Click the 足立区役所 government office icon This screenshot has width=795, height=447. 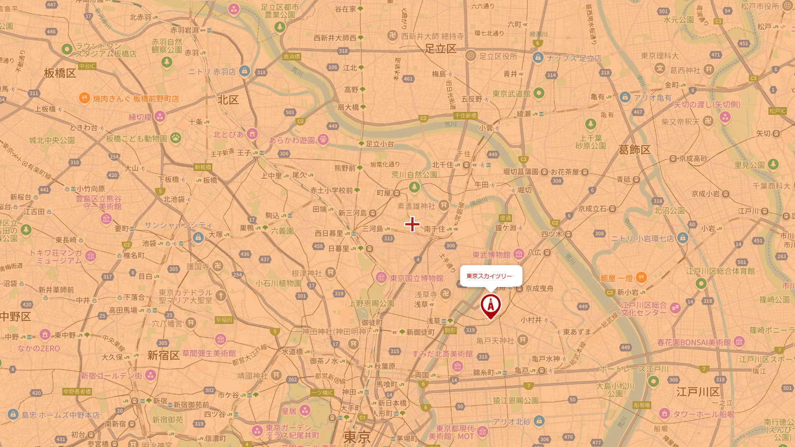[x=471, y=56]
